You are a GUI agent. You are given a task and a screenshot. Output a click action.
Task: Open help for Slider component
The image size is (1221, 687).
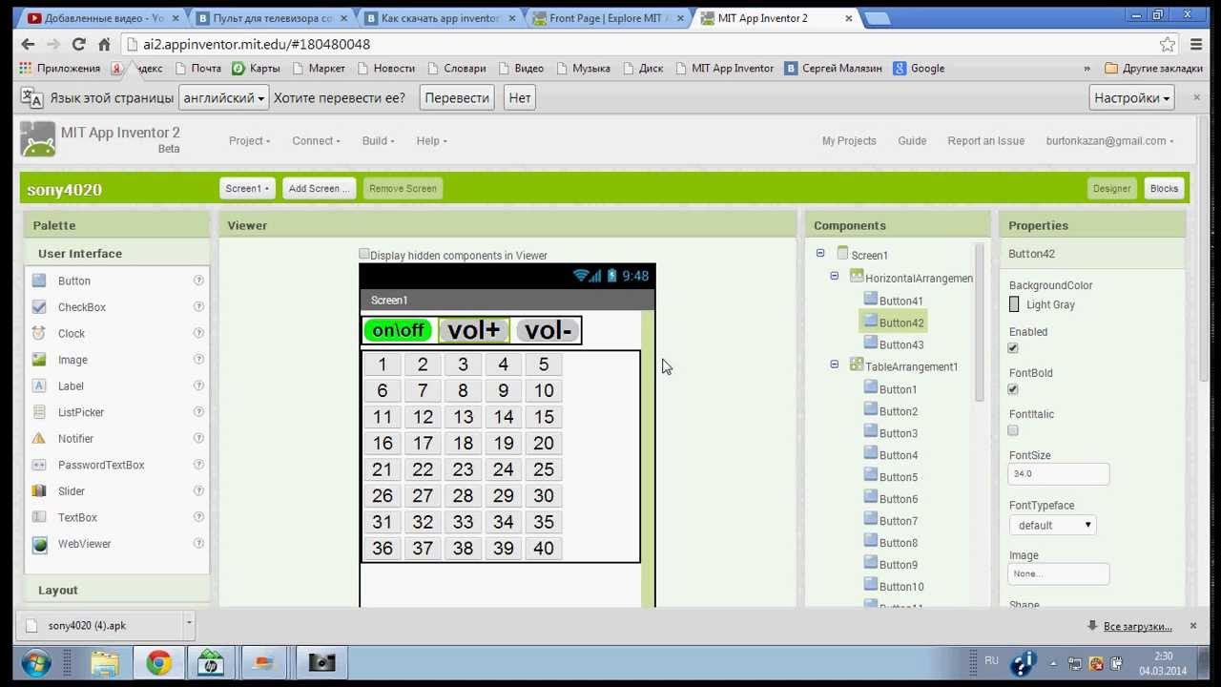point(198,490)
